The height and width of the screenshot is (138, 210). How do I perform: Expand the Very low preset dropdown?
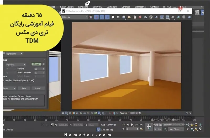coord(16,65)
